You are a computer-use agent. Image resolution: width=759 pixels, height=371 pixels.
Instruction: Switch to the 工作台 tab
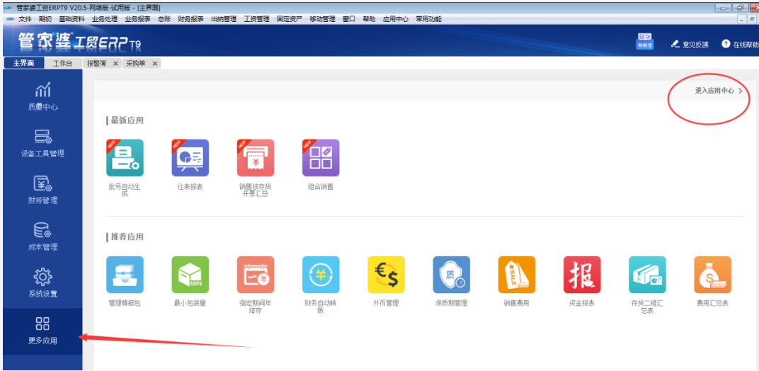(x=63, y=64)
